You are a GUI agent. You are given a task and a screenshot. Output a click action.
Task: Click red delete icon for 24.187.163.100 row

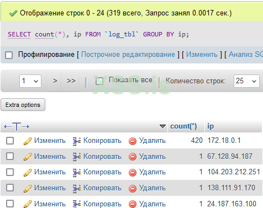click(x=133, y=204)
